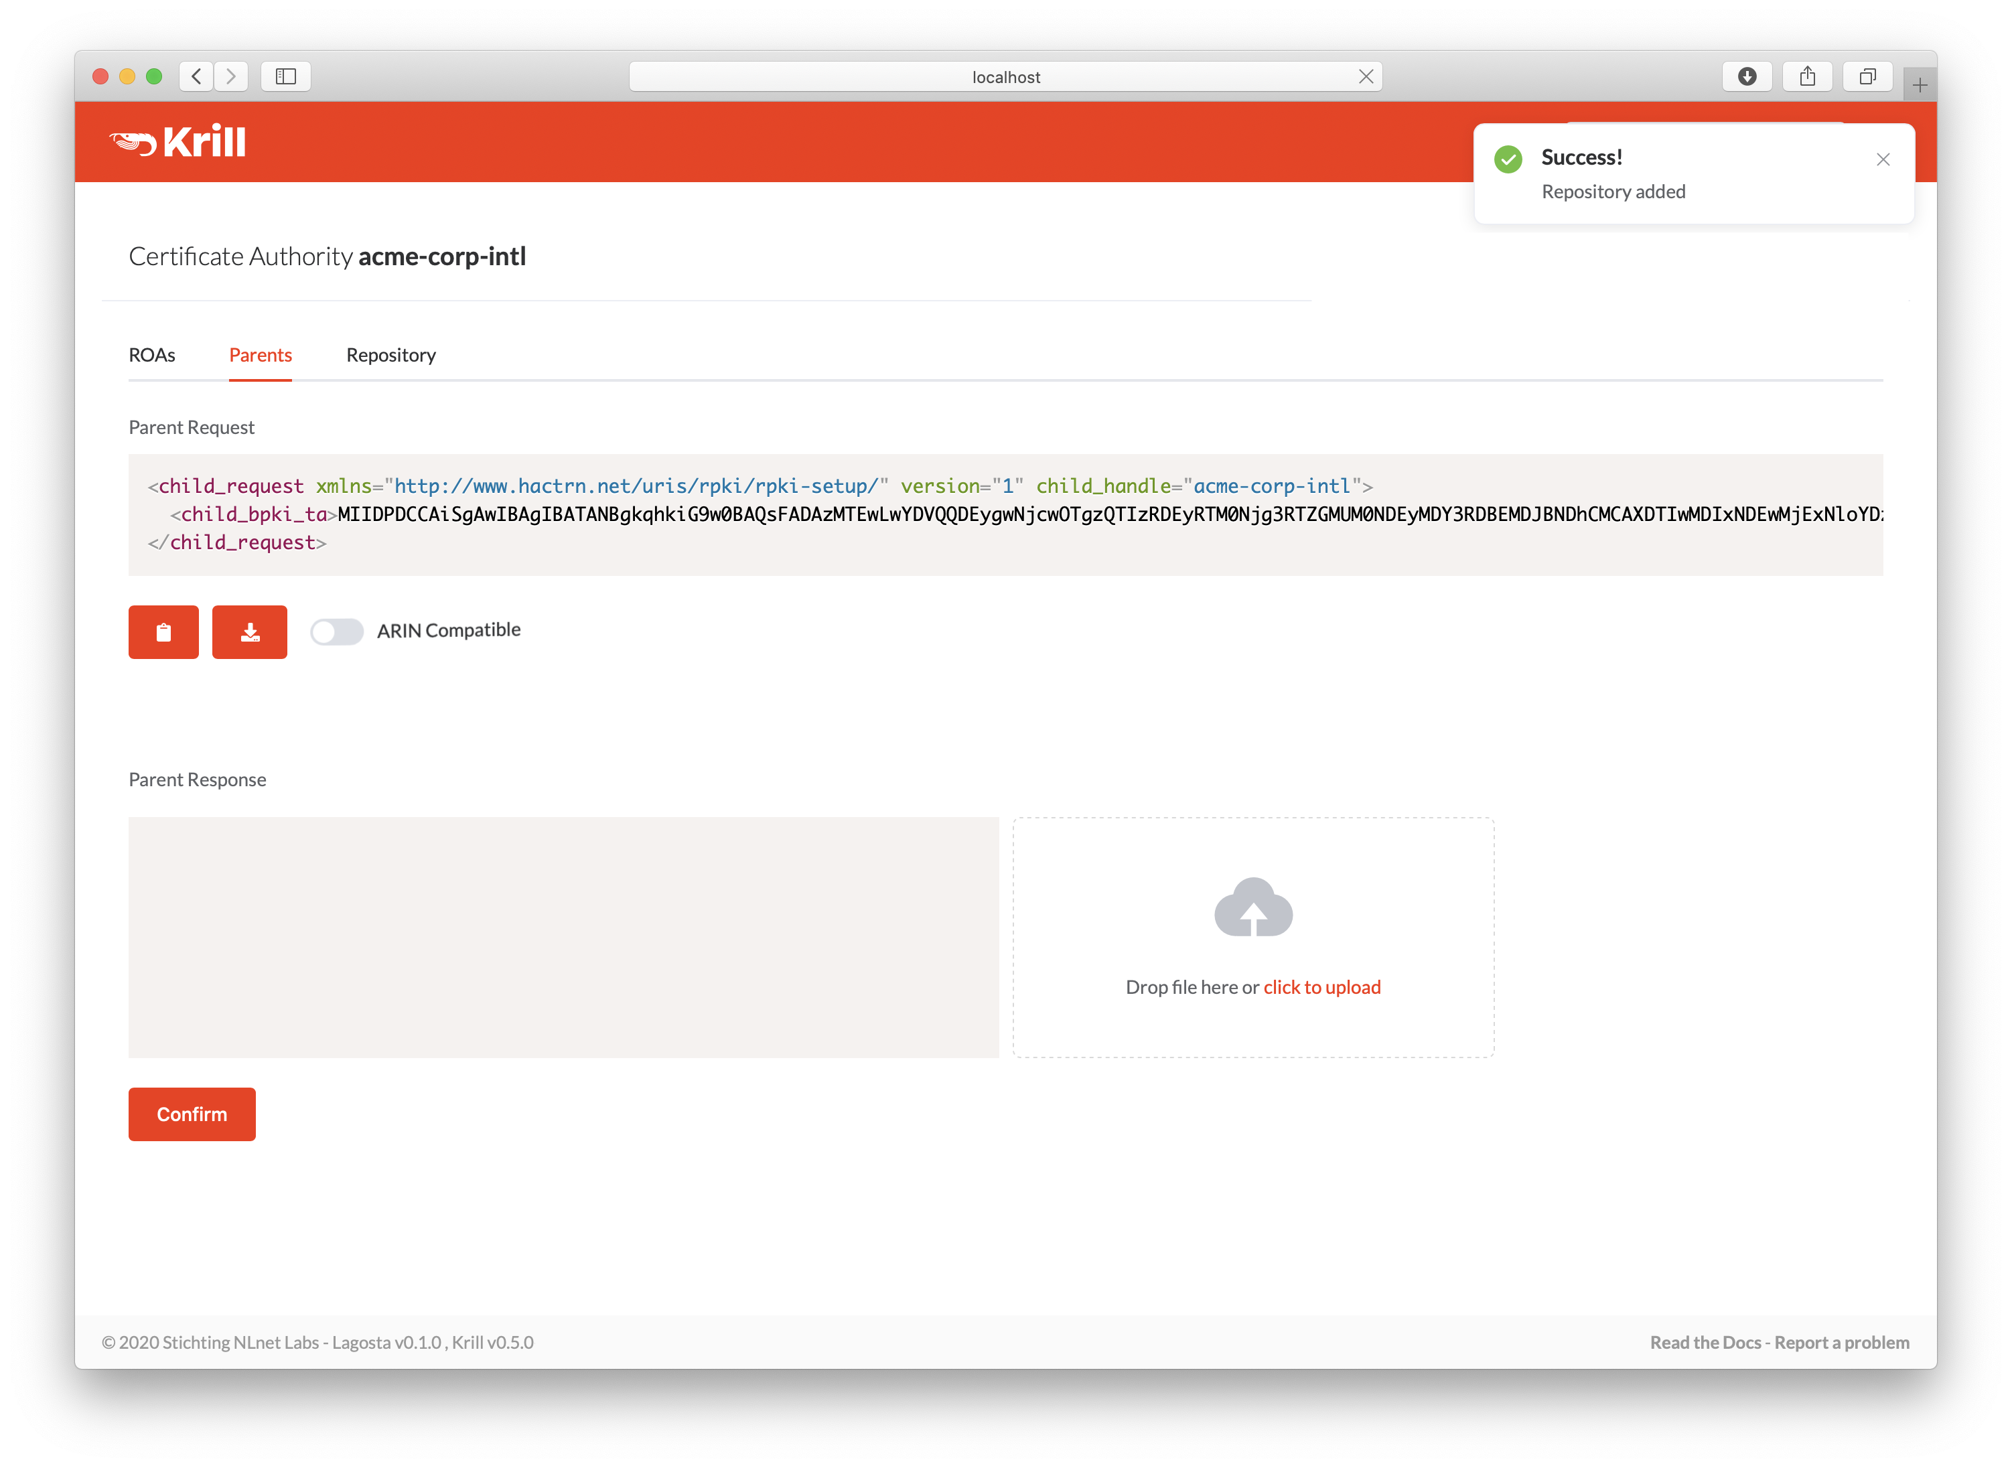Click the localhost address bar

click(1006, 76)
